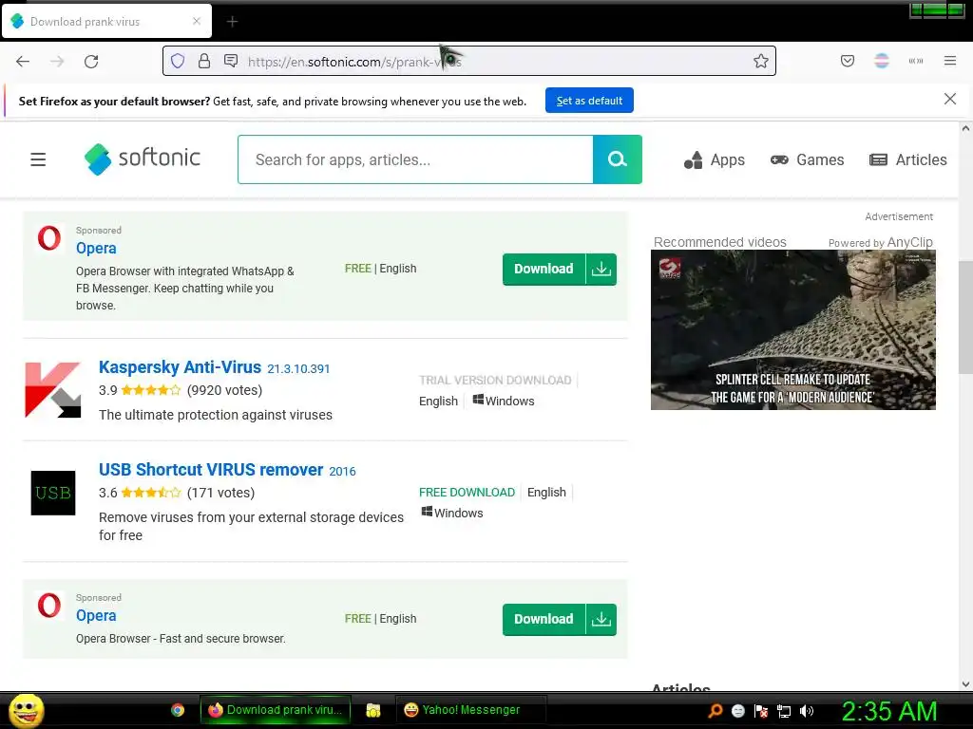Click FREE DOWNLOAD for USB Shortcut remover

(467, 493)
